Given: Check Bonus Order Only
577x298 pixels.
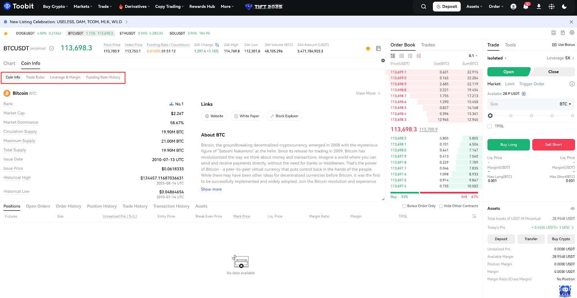Looking at the screenshot, I should pos(404,206).
